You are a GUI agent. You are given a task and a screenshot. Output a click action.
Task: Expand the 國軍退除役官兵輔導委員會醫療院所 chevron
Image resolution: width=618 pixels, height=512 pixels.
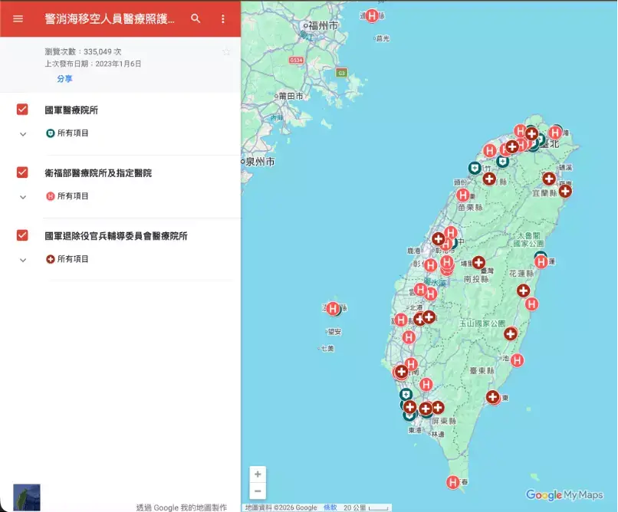click(x=22, y=259)
